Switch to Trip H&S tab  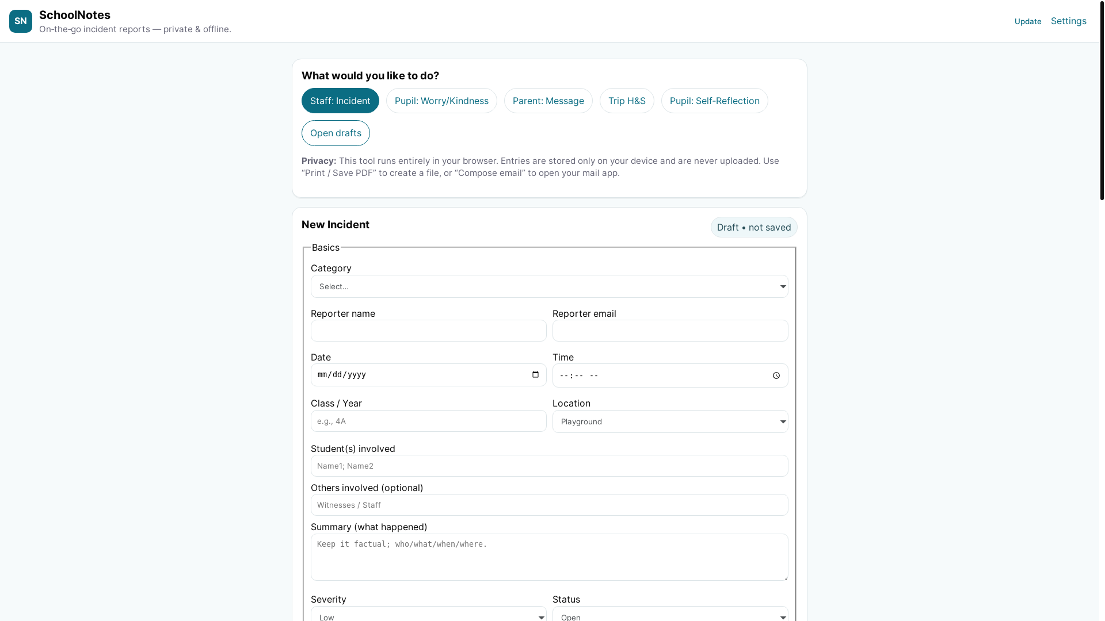coord(627,101)
